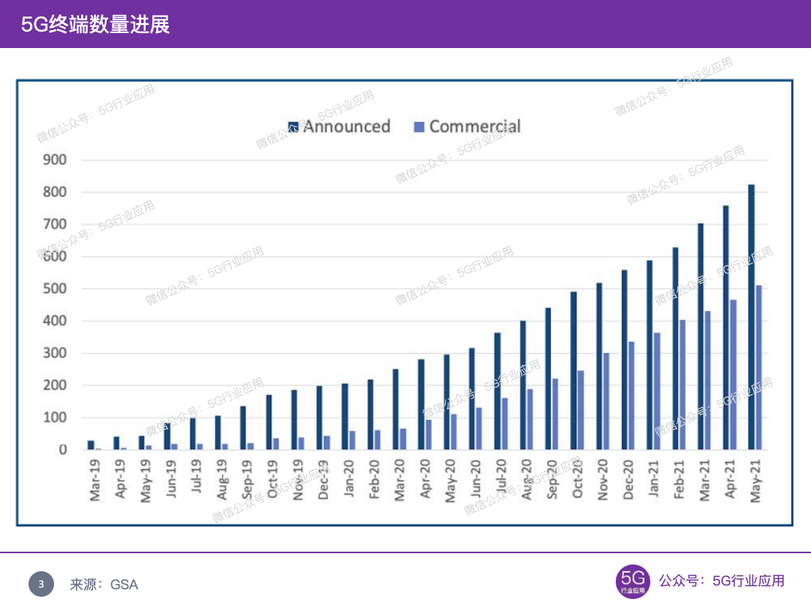
Task: Select the Commercial legend label
Action: pyautogui.click(x=475, y=126)
